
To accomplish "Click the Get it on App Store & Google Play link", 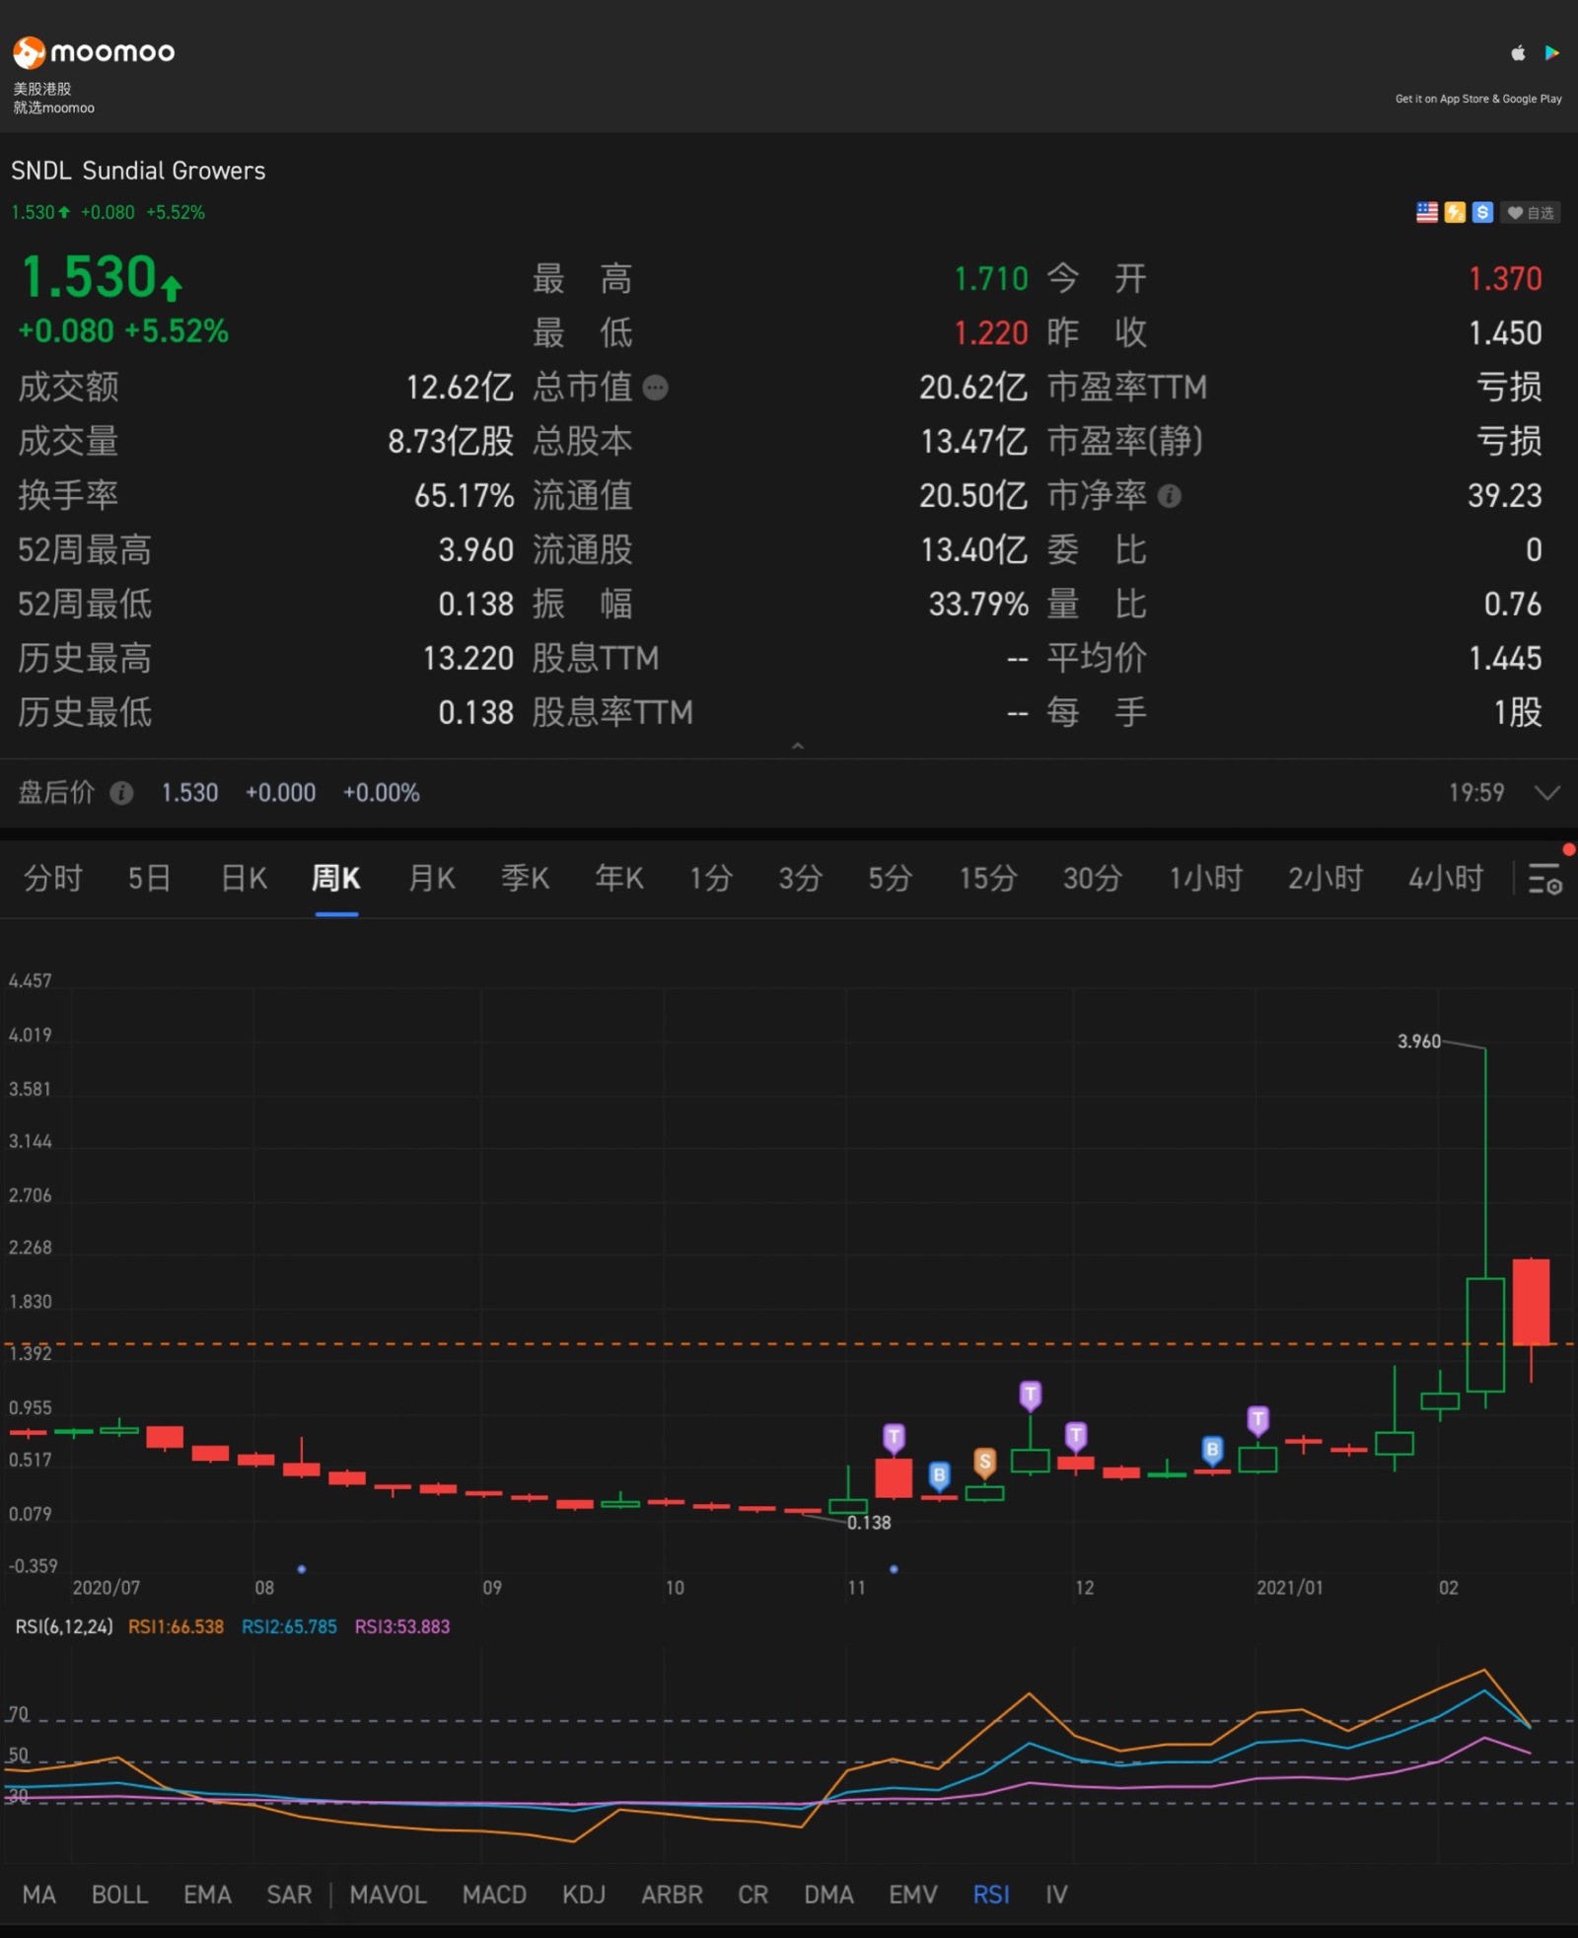I will pyautogui.click(x=1478, y=99).
